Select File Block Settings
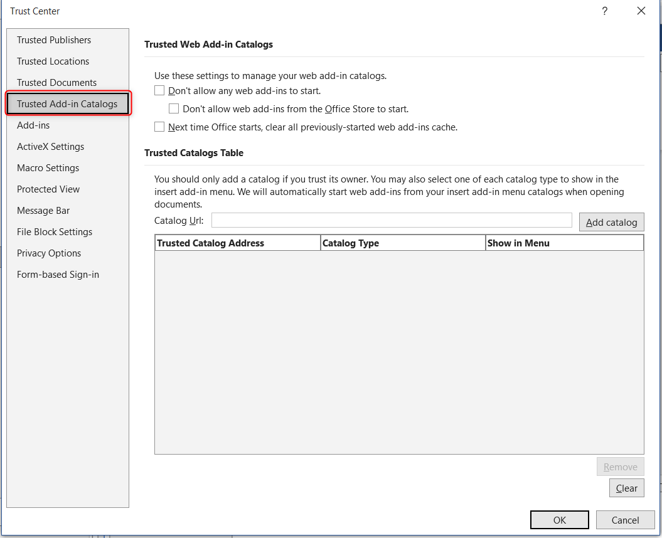Image resolution: width=662 pixels, height=538 pixels. click(53, 231)
